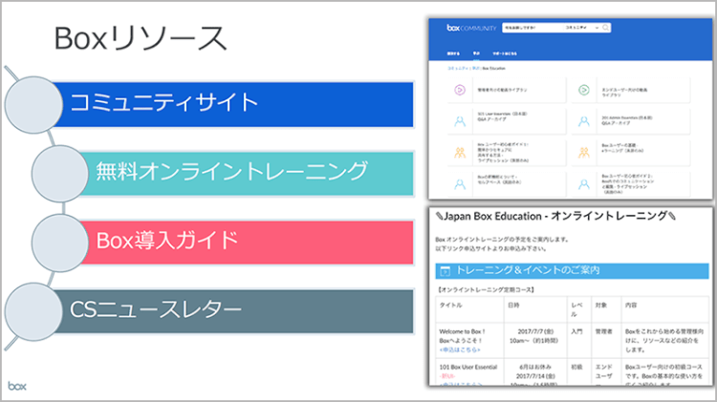Click the calendar icon in training banner

coord(445,270)
